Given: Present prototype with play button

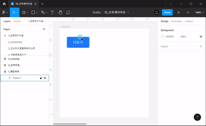Looking at the screenshot, I should (179, 12).
